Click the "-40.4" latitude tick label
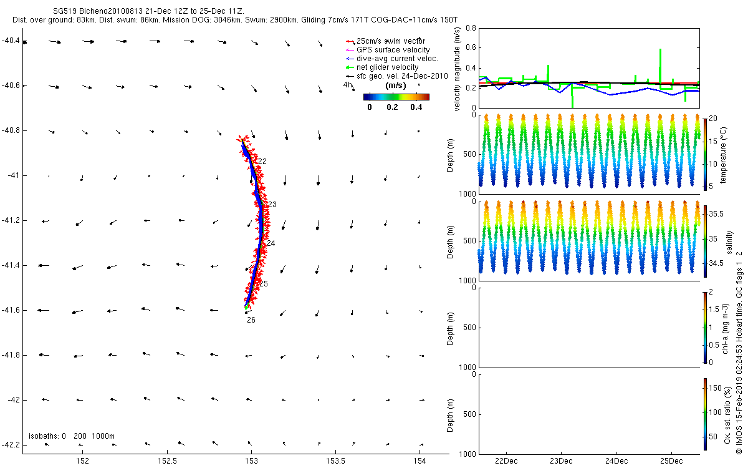The height and width of the screenshot is (468, 748). tap(9, 41)
